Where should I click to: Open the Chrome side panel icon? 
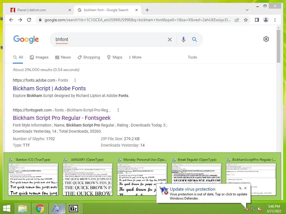coord(257,20)
